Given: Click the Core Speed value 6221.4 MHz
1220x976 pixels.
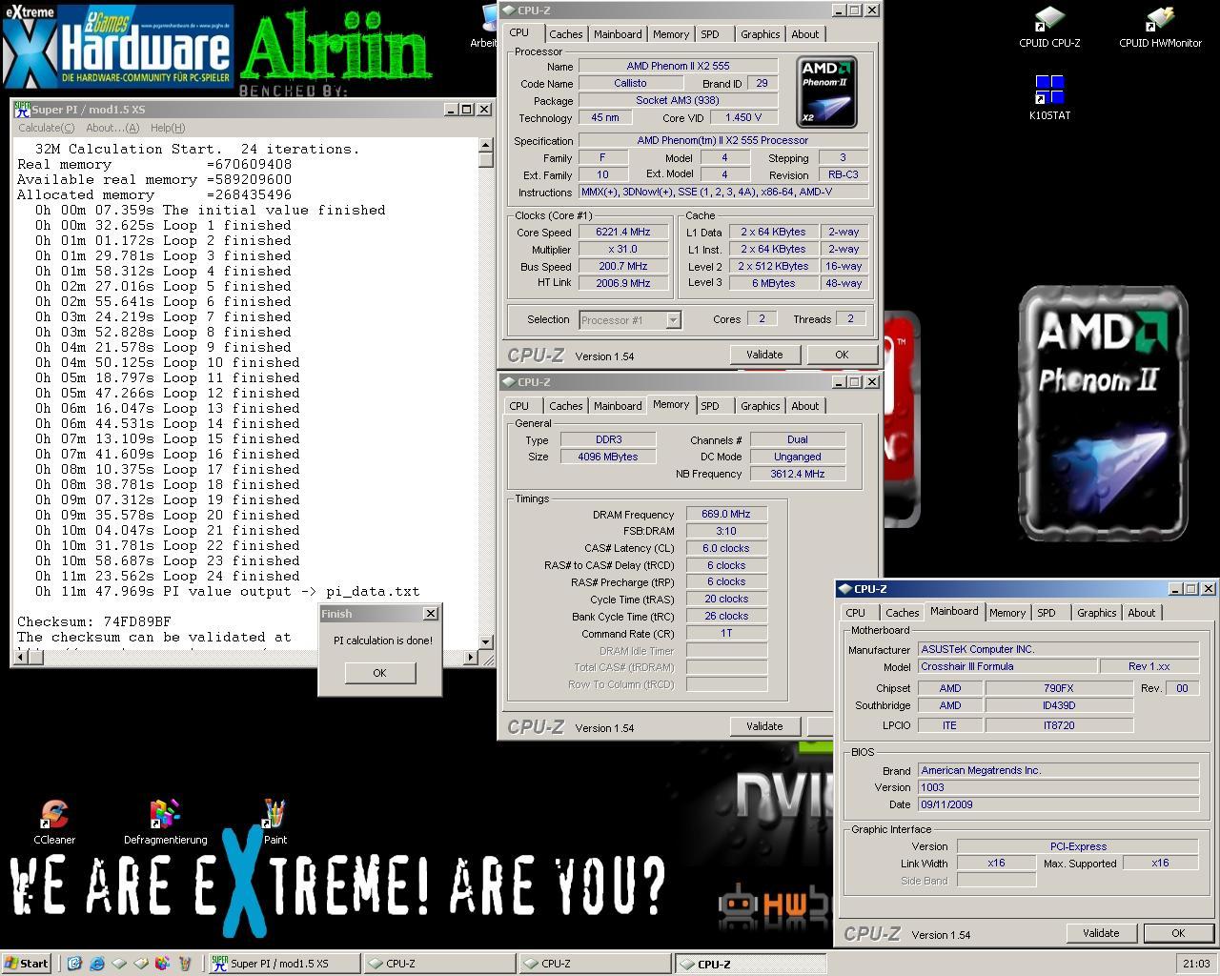Looking at the screenshot, I should [623, 232].
